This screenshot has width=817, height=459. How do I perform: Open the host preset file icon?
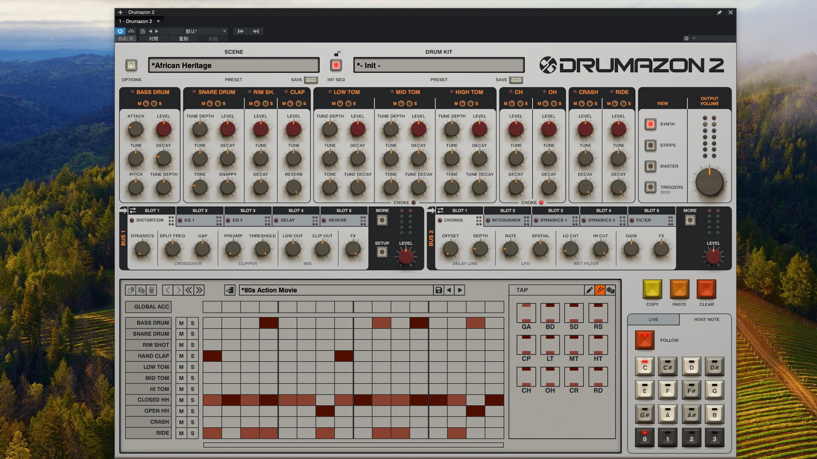click(x=143, y=31)
